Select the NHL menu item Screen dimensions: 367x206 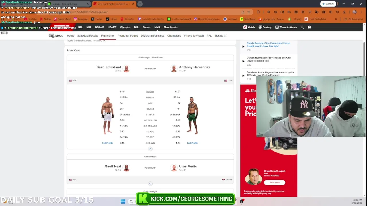coord(136,27)
